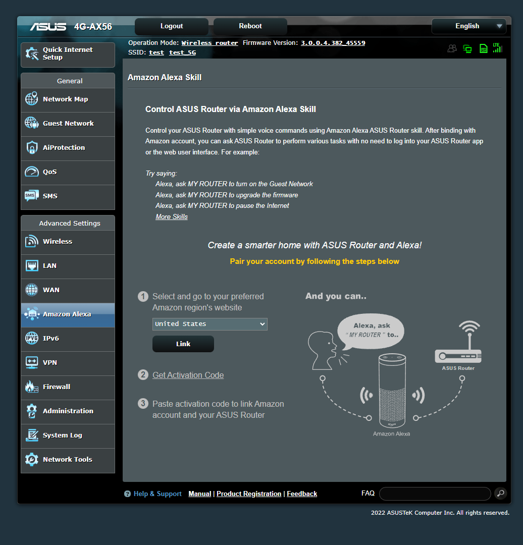
Task: Click the firmware version 3.0.0.4.382_45559 link
Action: [333, 43]
